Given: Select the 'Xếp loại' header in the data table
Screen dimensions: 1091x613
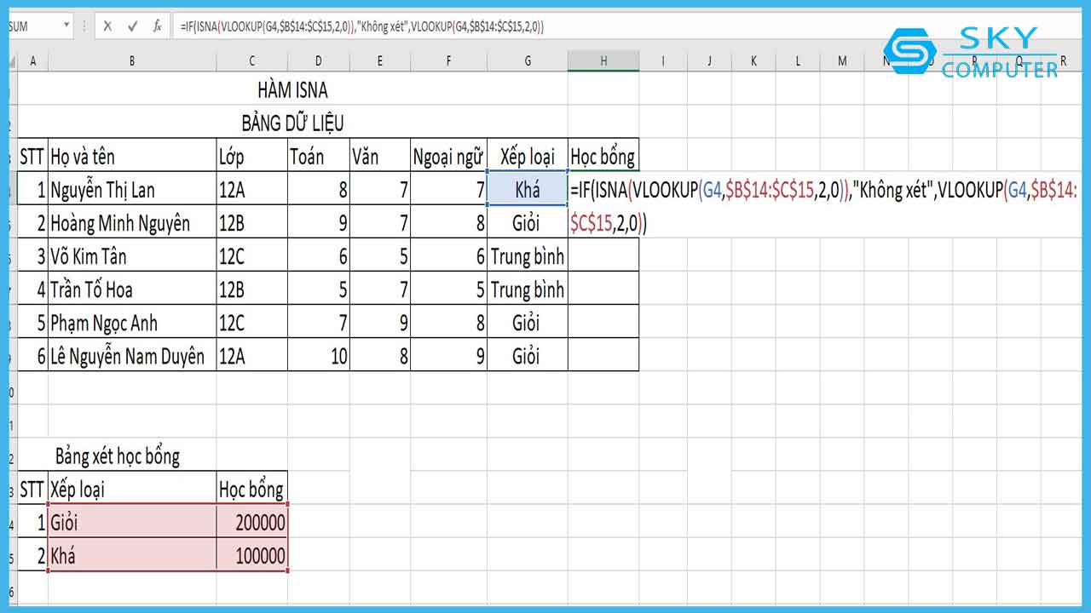Looking at the screenshot, I should coord(528,156).
